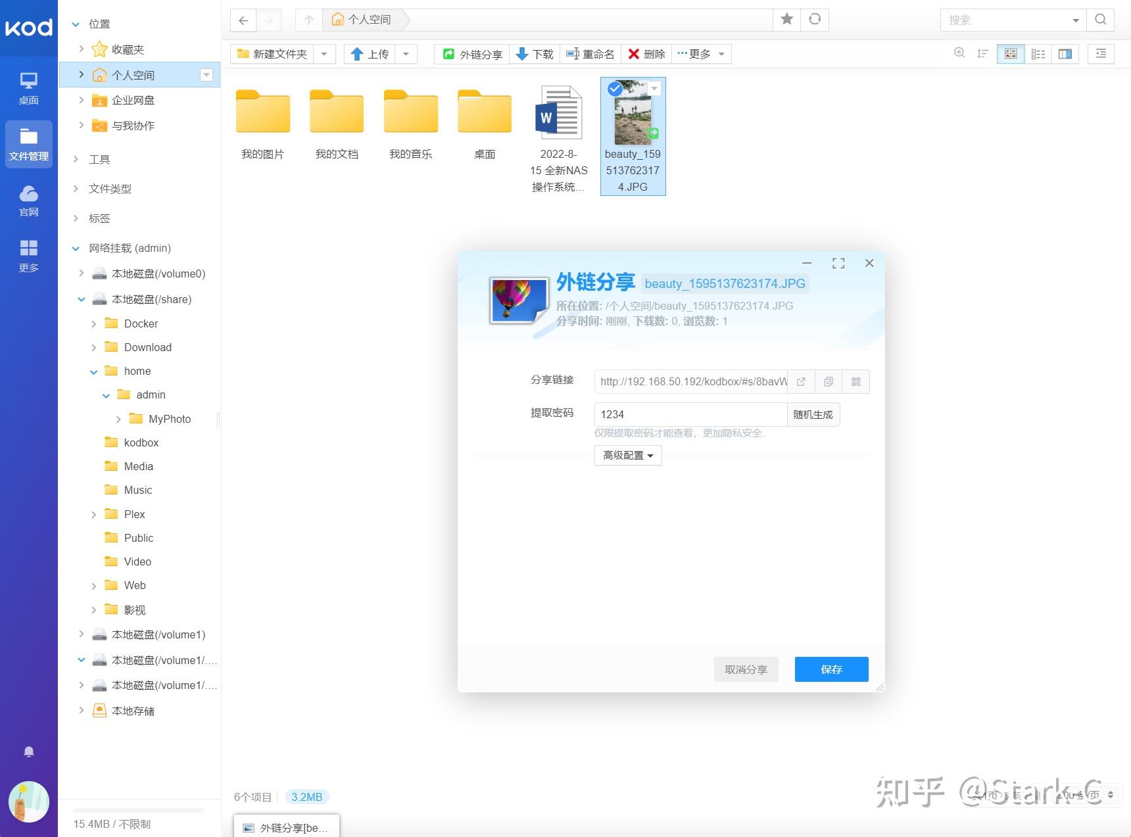Viewport: 1131px width, 837px height.
Task: Open the zoom control in the toolbar
Action: 959,53
